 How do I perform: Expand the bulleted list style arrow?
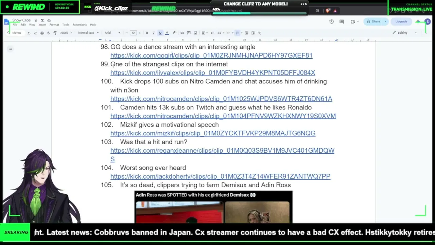(232, 33)
